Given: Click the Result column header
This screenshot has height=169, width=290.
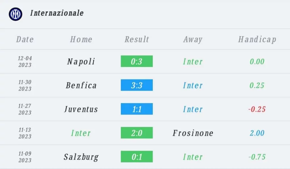Looking at the screenshot, I should (x=137, y=39).
